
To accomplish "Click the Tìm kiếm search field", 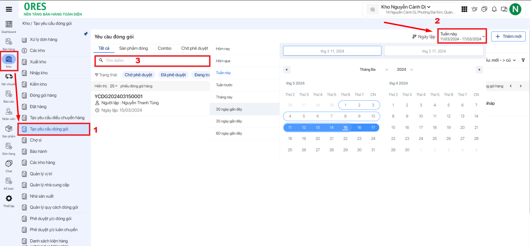I will [x=155, y=60].
